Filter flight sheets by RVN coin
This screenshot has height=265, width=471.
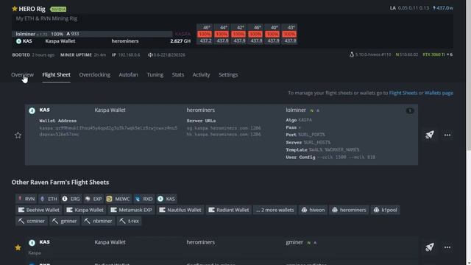[x=26, y=199]
